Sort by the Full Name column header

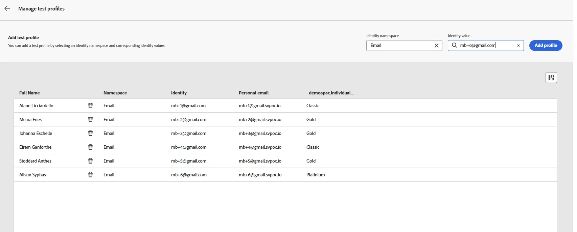point(29,93)
